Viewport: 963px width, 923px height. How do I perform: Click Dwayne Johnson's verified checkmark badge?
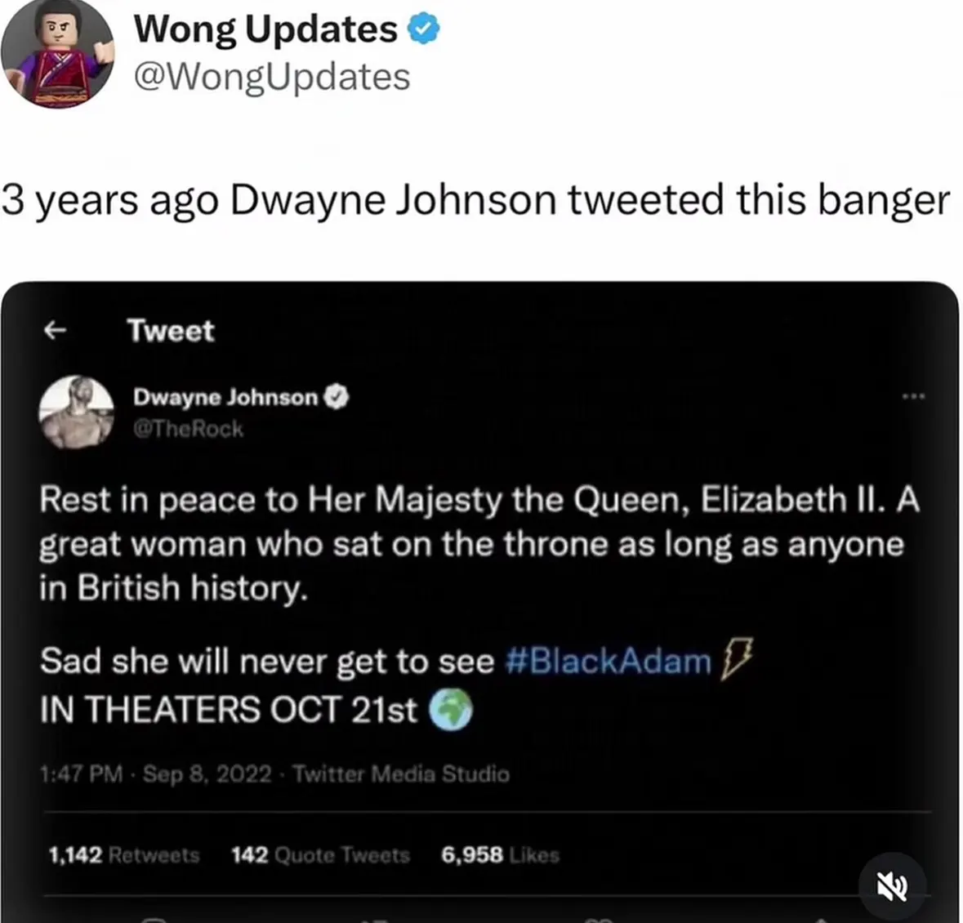point(337,397)
